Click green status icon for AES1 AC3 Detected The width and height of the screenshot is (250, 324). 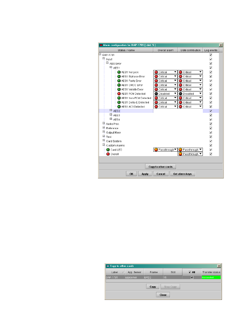point(119,107)
